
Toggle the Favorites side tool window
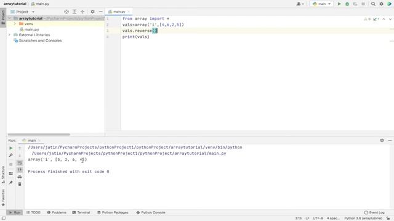click(x=3, y=198)
